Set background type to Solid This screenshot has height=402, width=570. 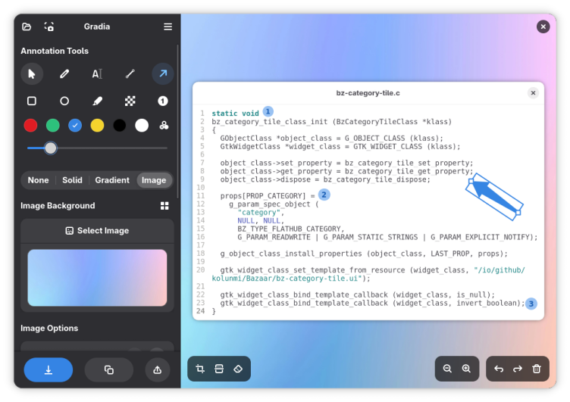click(72, 180)
